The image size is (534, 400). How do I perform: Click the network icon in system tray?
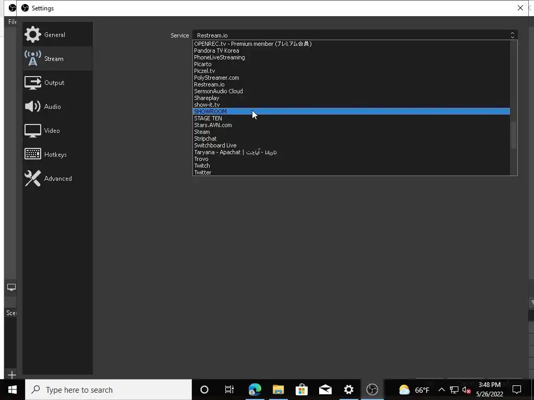point(454,390)
